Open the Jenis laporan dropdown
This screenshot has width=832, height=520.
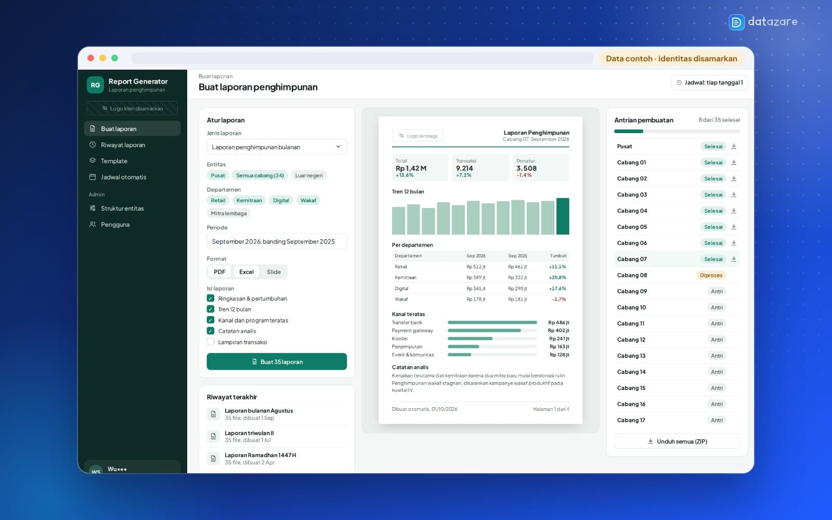click(277, 147)
